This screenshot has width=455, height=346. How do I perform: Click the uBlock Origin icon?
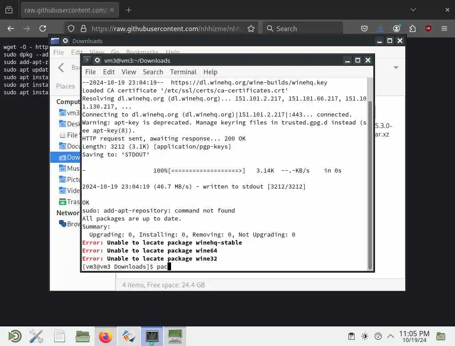click(x=428, y=28)
